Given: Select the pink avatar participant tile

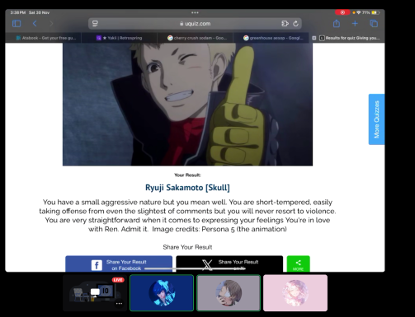Looking at the screenshot, I should [295, 293].
